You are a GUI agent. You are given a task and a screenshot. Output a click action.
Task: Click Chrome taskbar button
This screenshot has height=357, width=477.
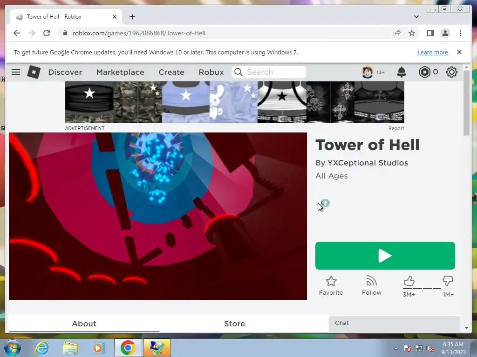pyautogui.click(x=128, y=348)
